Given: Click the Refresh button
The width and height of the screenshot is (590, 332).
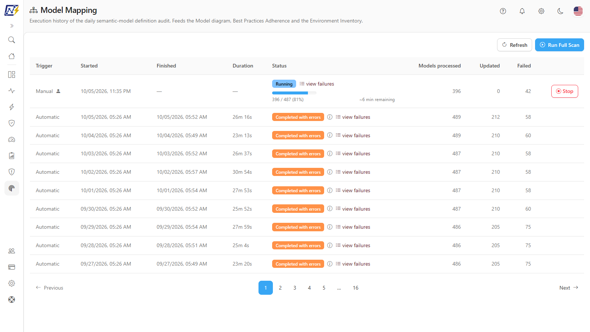Looking at the screenshot, I should coord(514,45).
